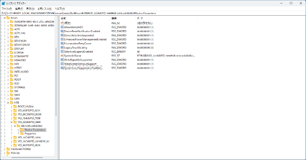Select the VID_8087&PID_0026 key

[x=29, y=145]
